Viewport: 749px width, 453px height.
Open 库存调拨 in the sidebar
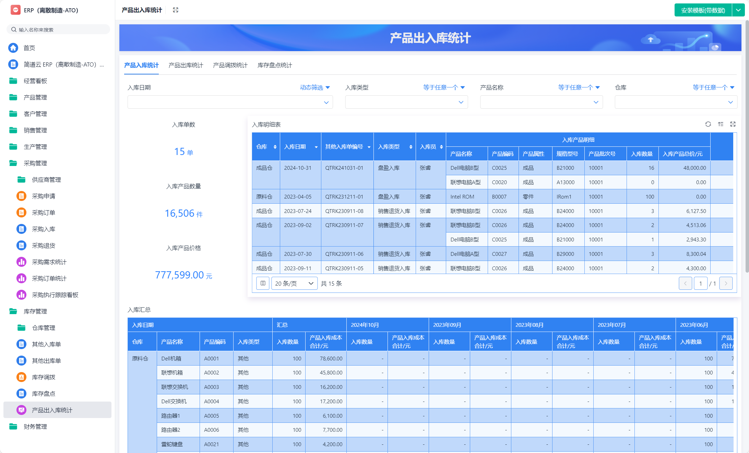(x=44, y=377)
